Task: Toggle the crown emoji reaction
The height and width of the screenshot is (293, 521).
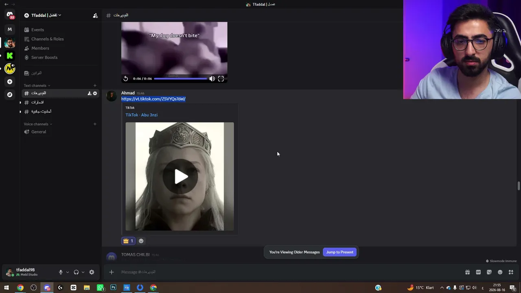Action: [x=128, y=241]
